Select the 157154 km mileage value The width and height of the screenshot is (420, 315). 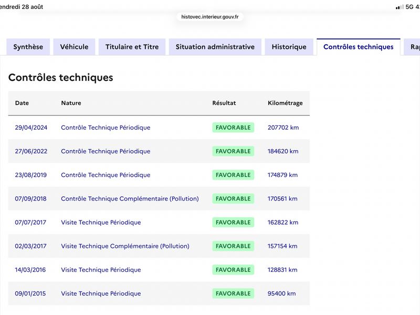pyautogui.click(x=282, y=246)
